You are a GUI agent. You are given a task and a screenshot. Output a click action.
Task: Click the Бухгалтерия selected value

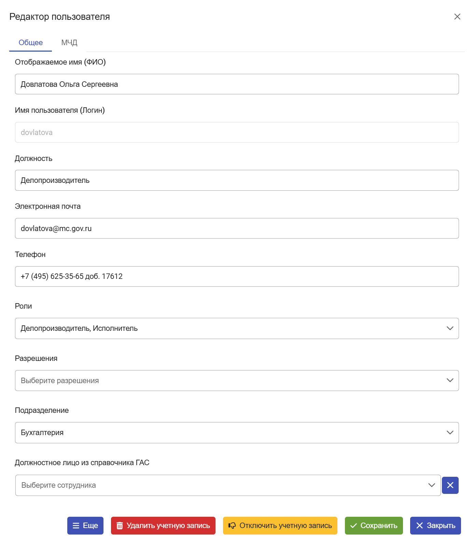tap(42, 432)
